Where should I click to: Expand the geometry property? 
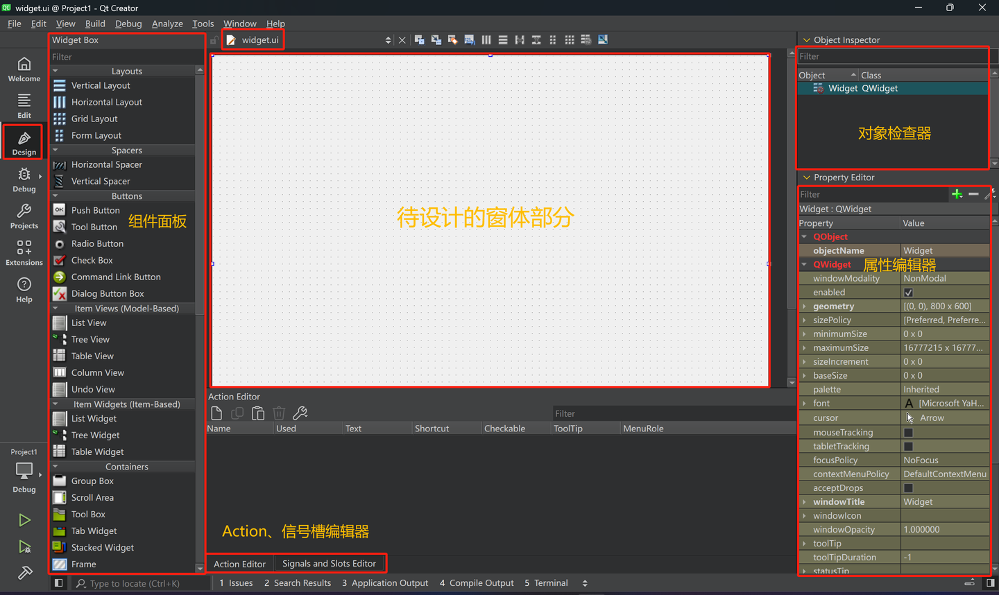click(x=804, y=306)
